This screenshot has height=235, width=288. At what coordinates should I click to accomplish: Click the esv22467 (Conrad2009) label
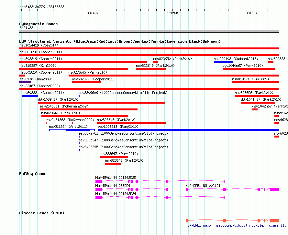40,86
